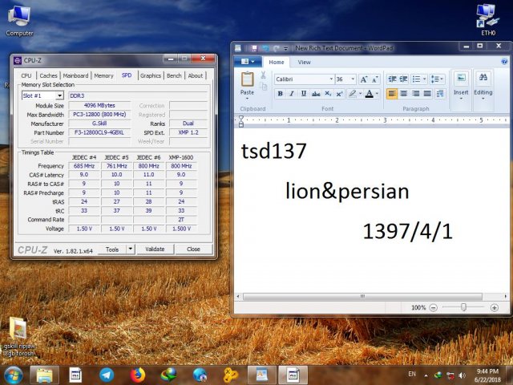
Task: Click Decrease indent icon
Action: [x=392, y=79]
